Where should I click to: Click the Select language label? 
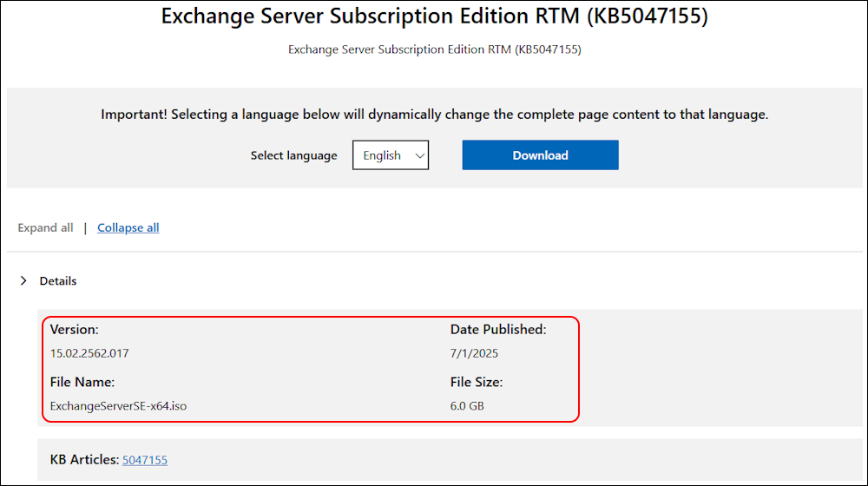pyautogui.click(x=294, y=155)
